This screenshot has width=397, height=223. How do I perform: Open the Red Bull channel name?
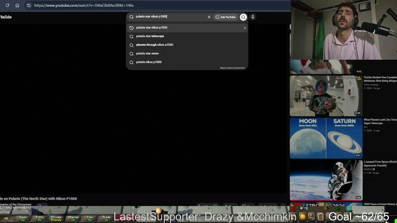(368, 169)
